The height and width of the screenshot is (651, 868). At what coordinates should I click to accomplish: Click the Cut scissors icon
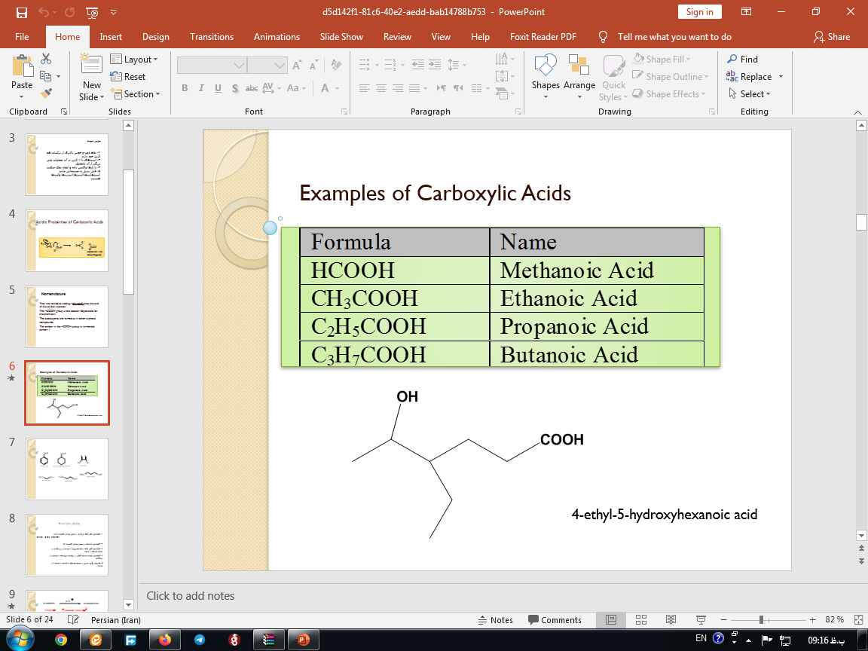[46, 59]
